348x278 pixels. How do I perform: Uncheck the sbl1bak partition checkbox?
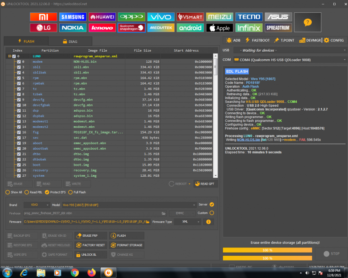[19, 73]
